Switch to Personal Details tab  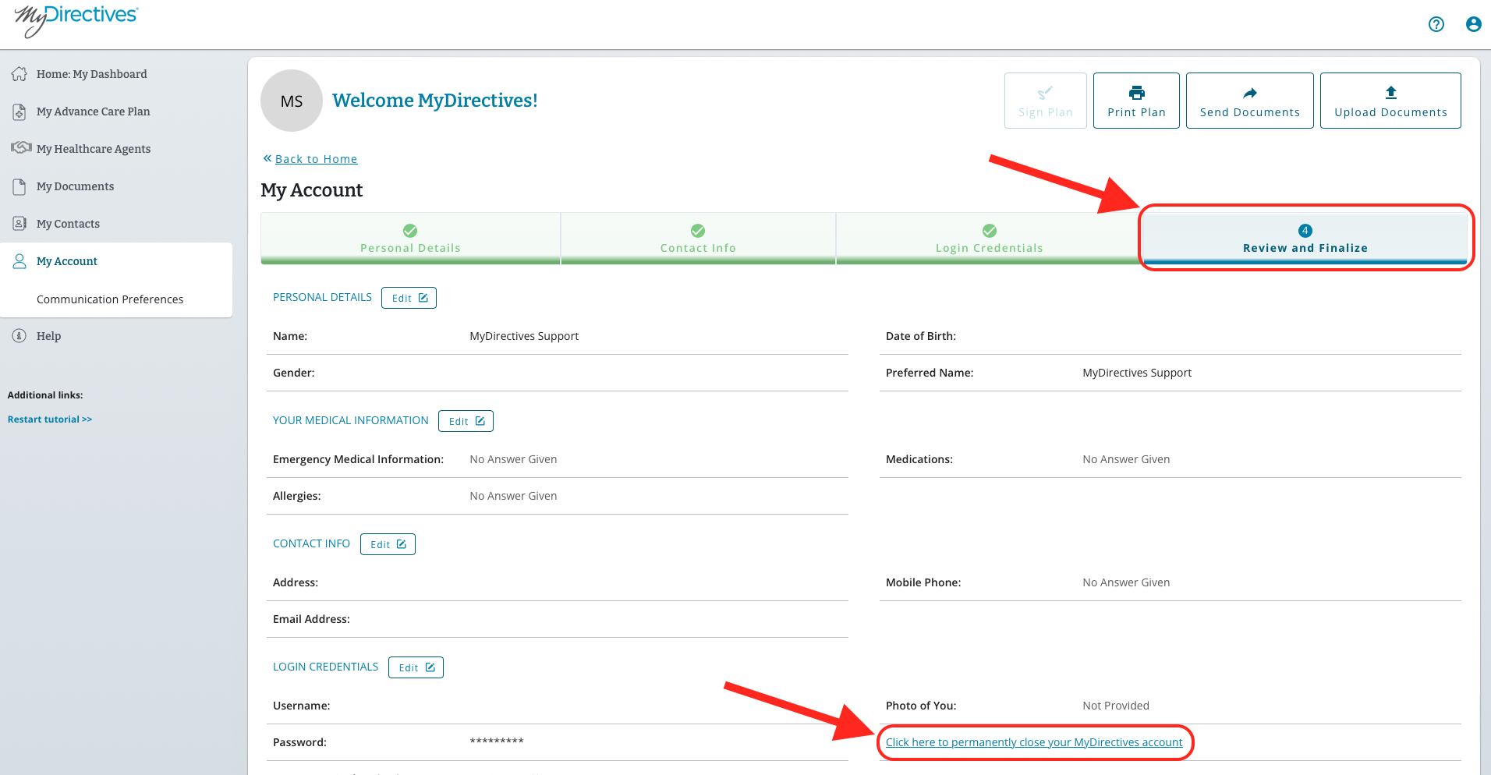[410, 239]
